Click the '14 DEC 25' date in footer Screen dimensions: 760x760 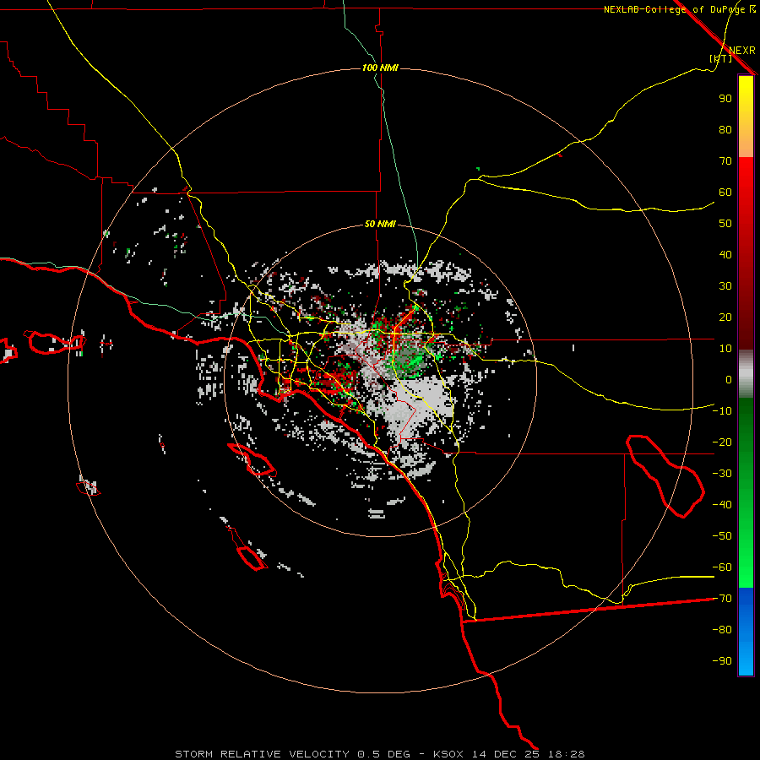(x=506, y=754)
